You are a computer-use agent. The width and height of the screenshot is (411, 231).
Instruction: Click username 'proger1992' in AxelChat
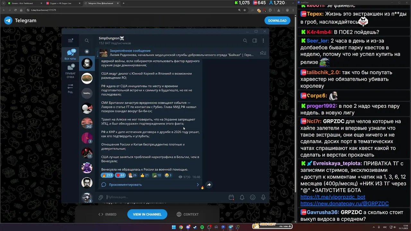click(321, 106)
